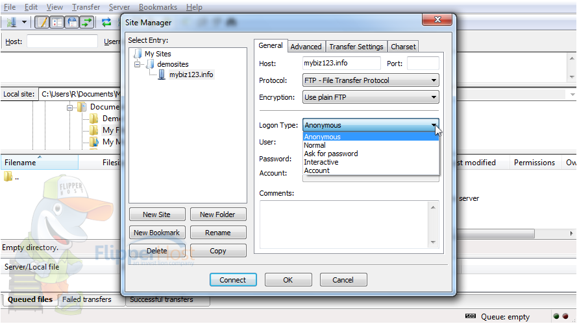Click the New Site button

157,214
